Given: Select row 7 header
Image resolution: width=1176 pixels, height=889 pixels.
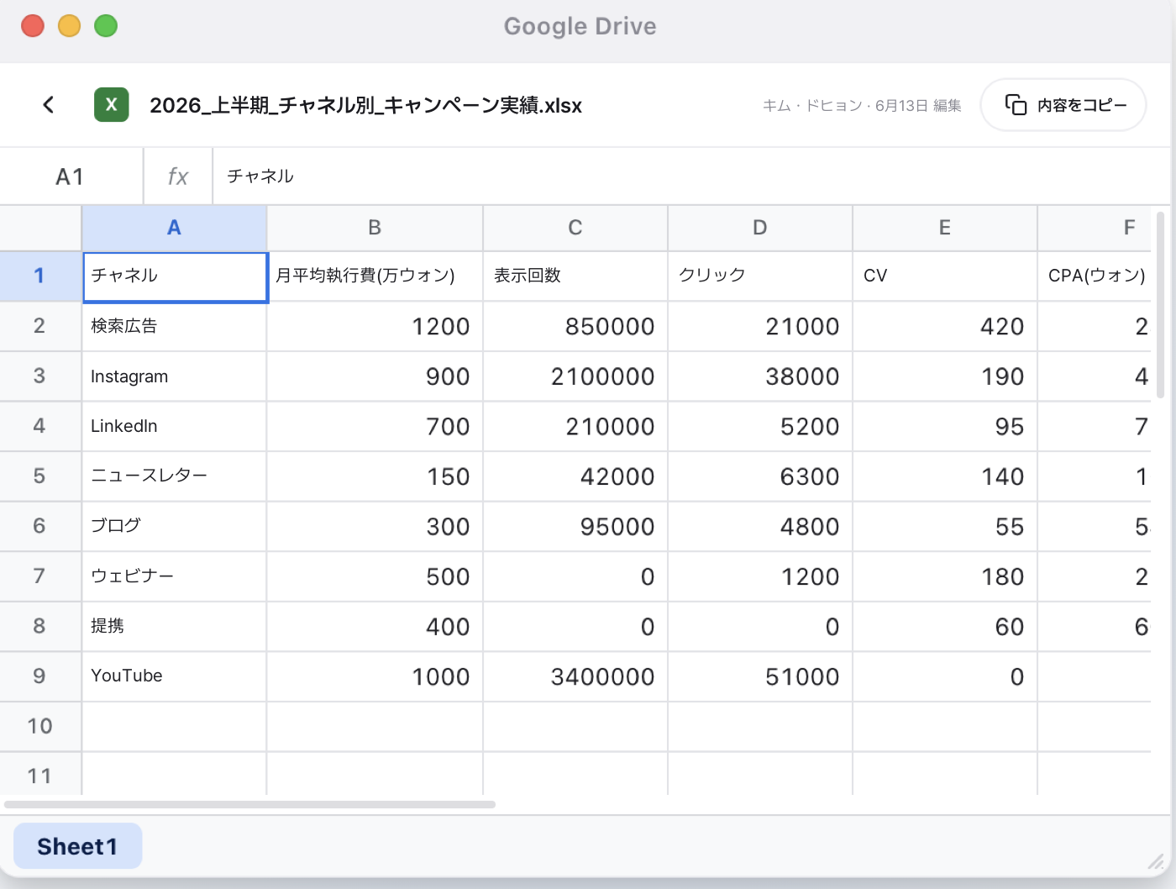Looking at the screenshot, I should coord(40,576).
